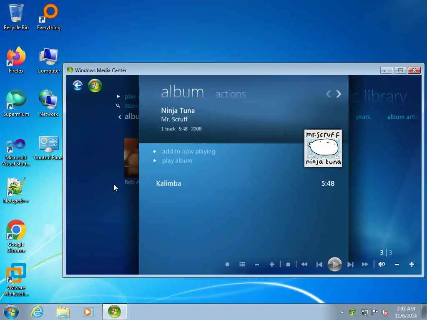
Task: Select the Ninja Tuna album title
Action: pos(178,110)
